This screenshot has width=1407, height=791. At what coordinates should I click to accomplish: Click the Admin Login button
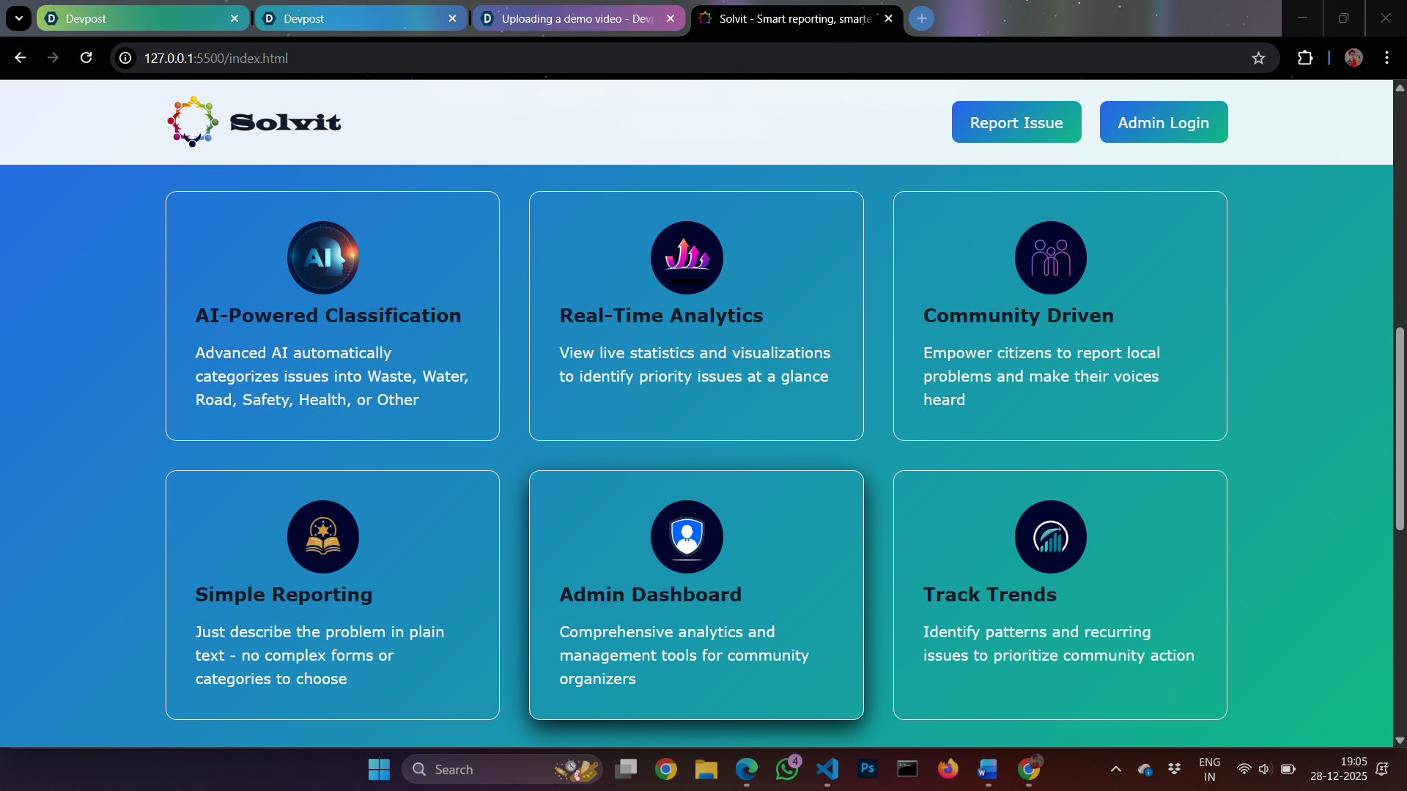[x=1164, y=122]
